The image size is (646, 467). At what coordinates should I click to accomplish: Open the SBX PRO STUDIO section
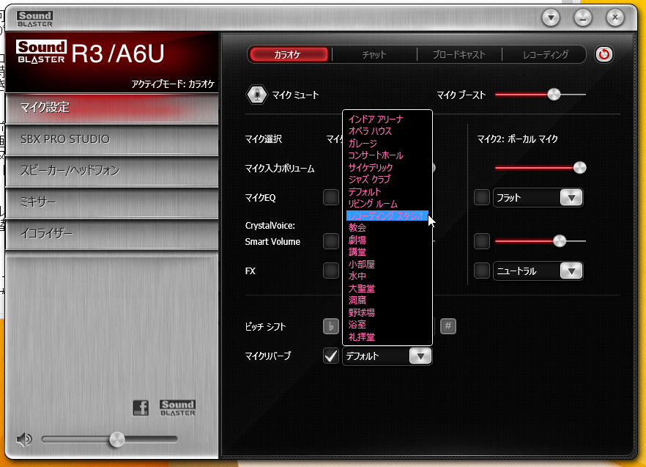click(x=111, y=139)
